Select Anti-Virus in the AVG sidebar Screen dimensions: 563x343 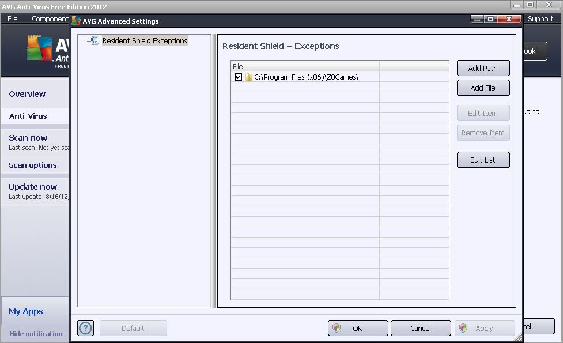click(35, 116)
